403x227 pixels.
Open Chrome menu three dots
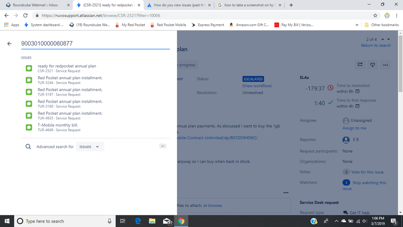[x=397, y=15]
